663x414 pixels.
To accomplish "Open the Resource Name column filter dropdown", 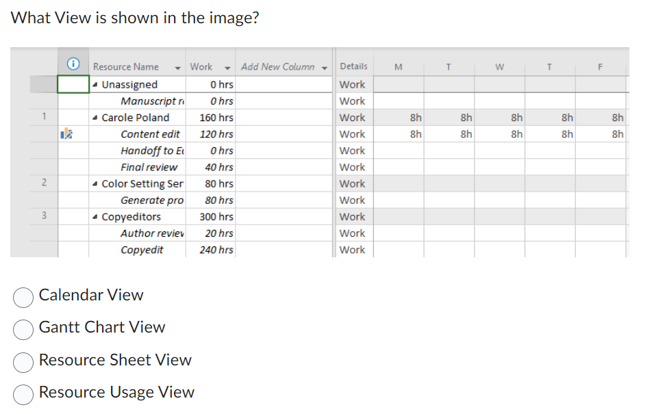I will click(x=177, y=66).
